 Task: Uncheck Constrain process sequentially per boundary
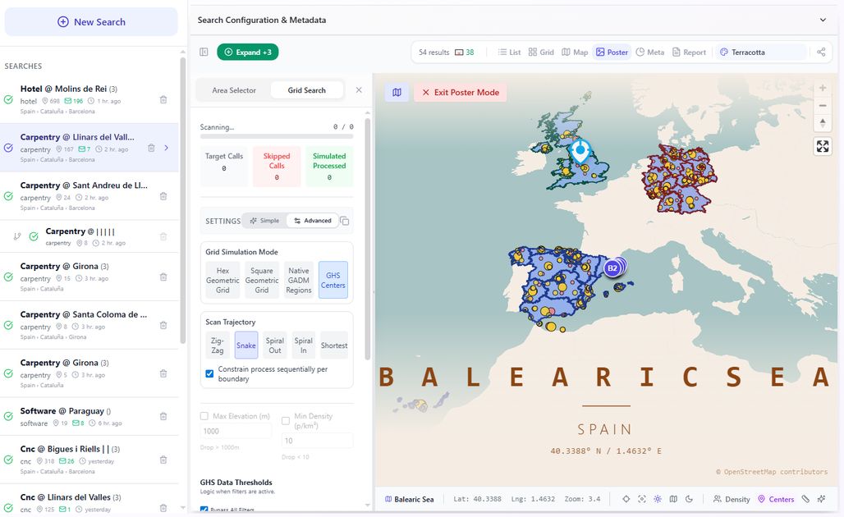[x=209, y=373]
